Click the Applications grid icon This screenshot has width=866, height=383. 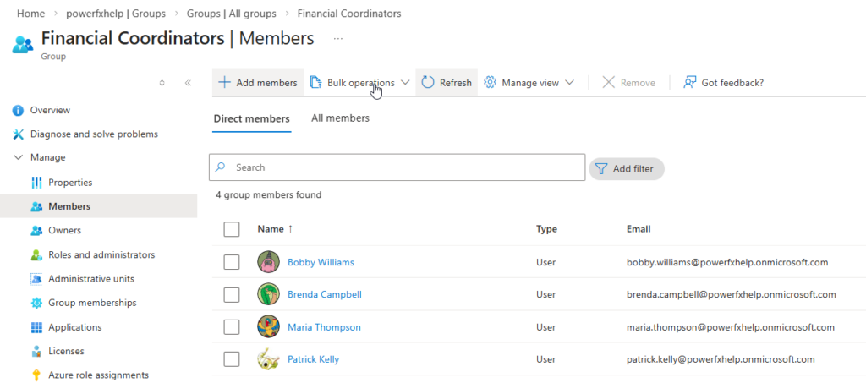(x=36, y=327)
